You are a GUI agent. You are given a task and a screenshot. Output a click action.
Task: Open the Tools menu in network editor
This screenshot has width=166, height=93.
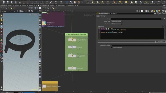(x=59, y=11)
